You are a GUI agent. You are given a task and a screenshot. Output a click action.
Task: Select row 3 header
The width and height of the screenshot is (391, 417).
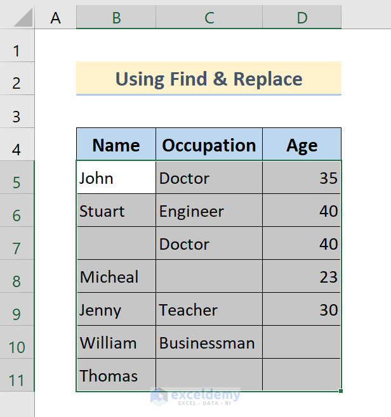coord(17,112)
